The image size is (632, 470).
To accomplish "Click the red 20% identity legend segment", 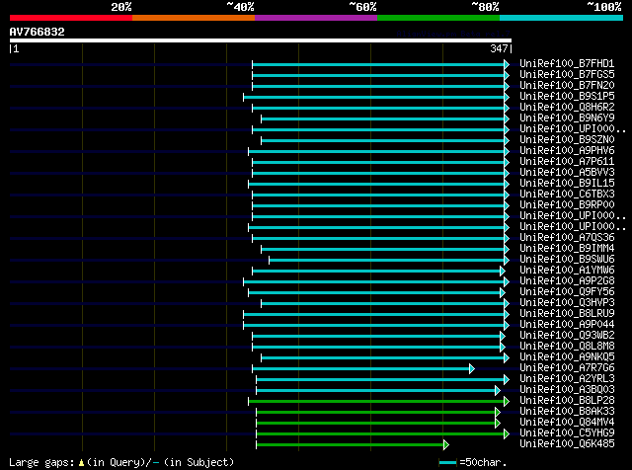I will [x=71, y=18].
